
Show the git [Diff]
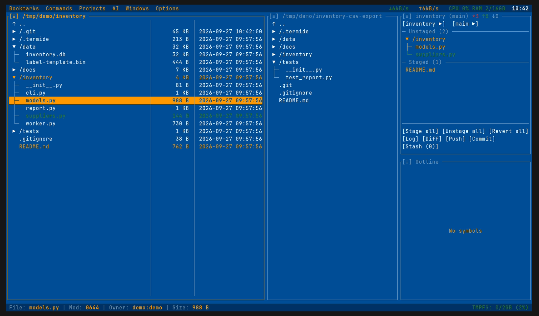point(432,139)
